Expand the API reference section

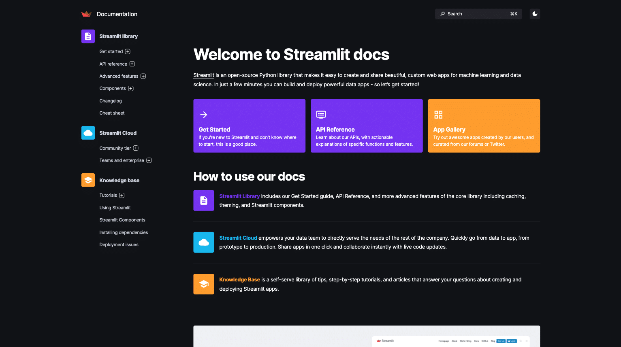pyautogui.click(x=132, y=64)
